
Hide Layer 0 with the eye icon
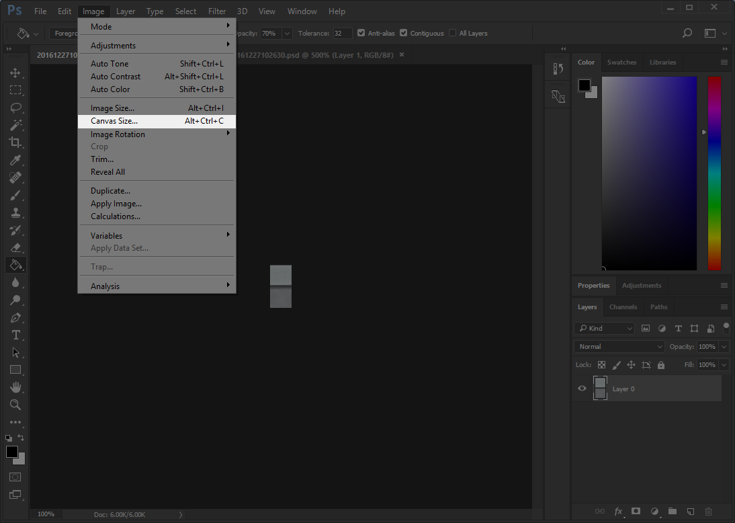(582, 389)
